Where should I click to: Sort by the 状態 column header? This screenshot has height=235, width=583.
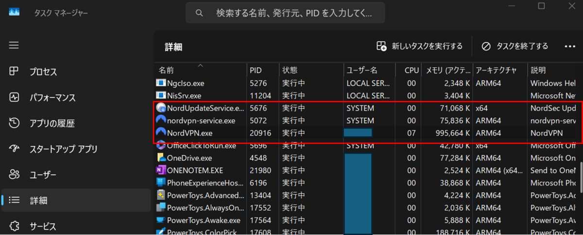311,70
